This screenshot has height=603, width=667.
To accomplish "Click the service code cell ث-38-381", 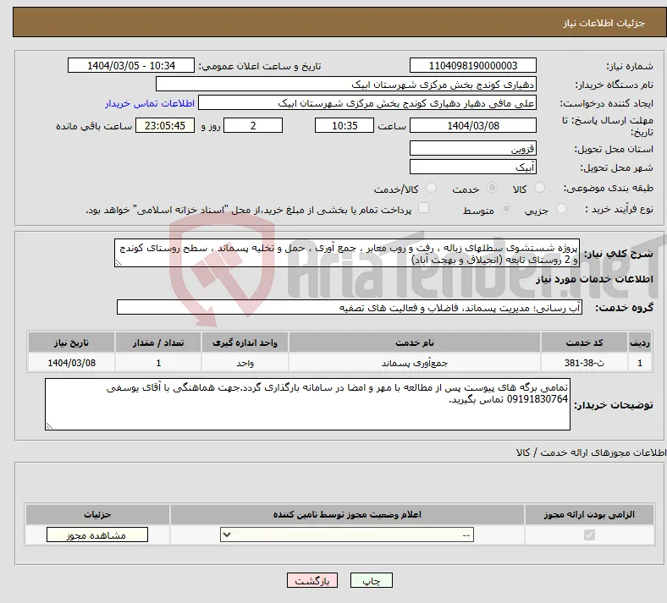I will tap(585, 363).
